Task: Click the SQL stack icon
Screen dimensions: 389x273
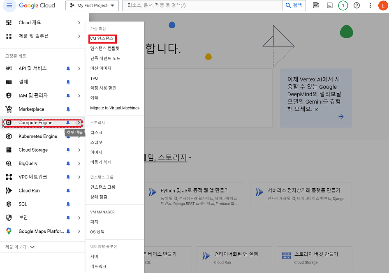Action: click(x=9, y=204)
